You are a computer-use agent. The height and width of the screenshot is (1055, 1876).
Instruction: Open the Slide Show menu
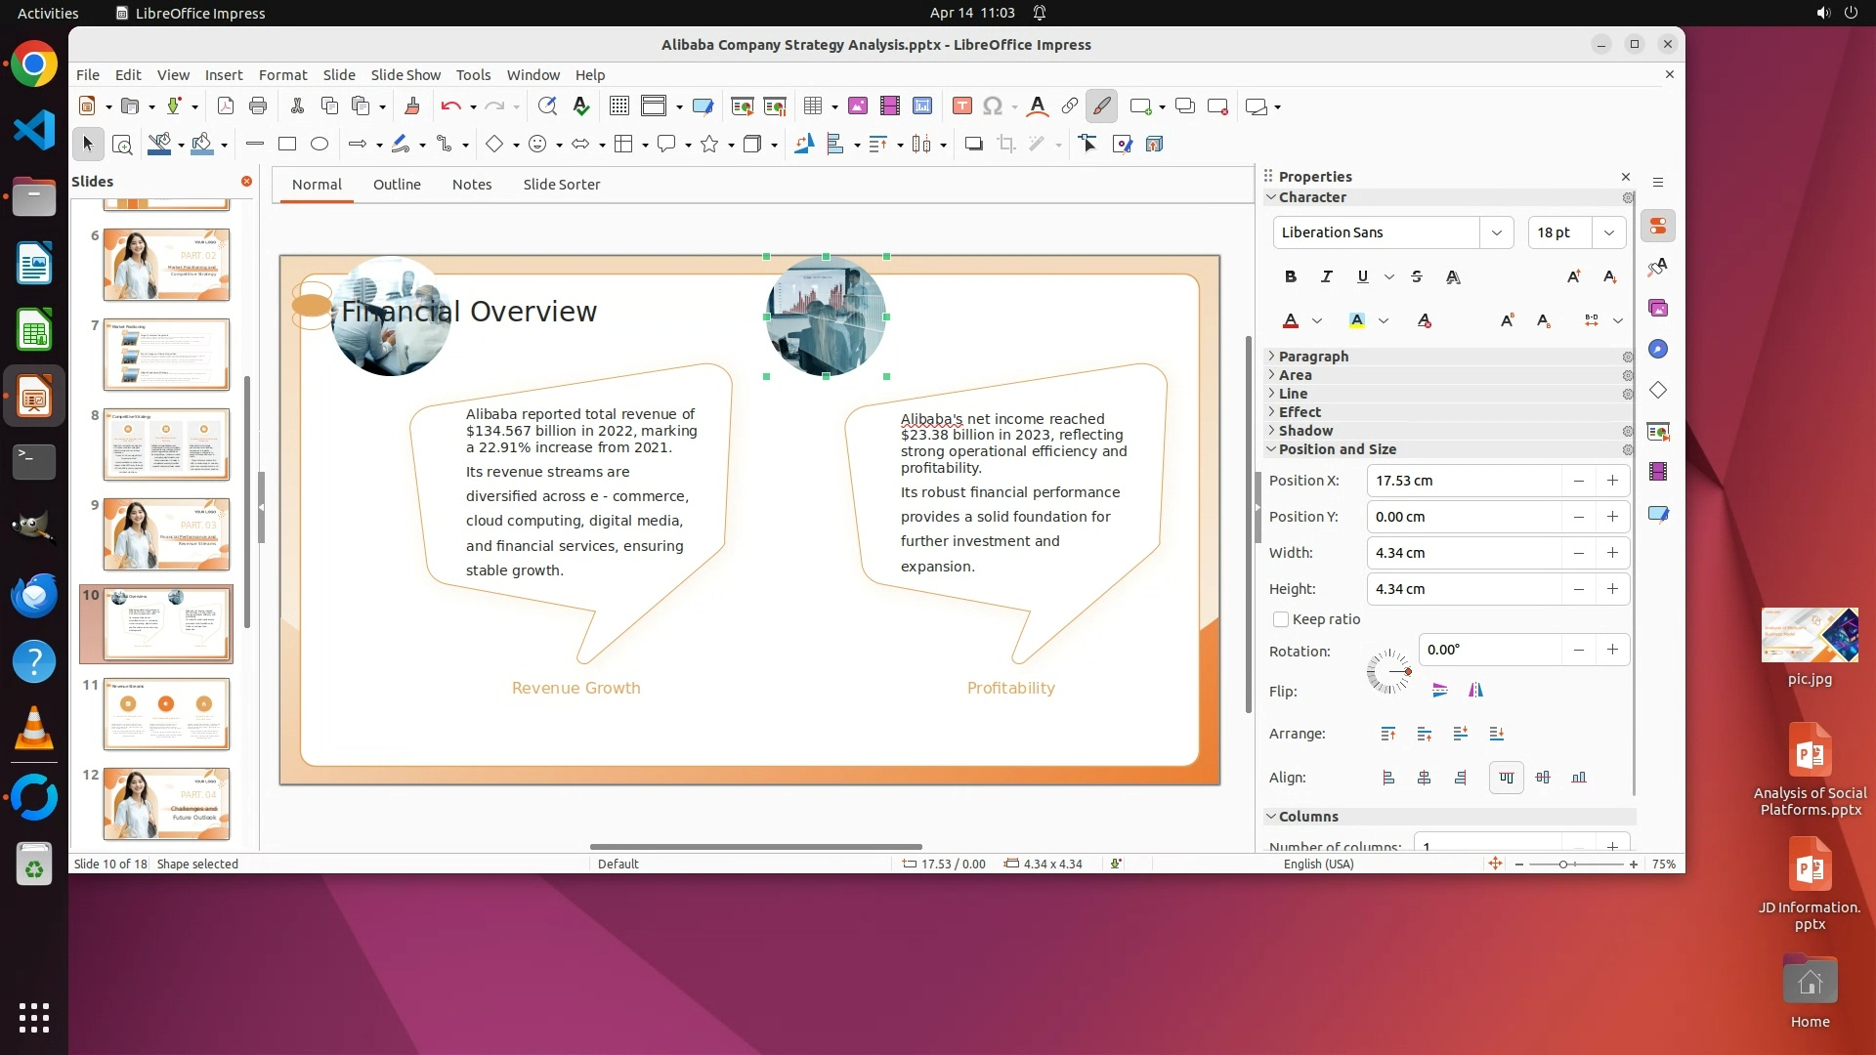click(x=405, y=75)
